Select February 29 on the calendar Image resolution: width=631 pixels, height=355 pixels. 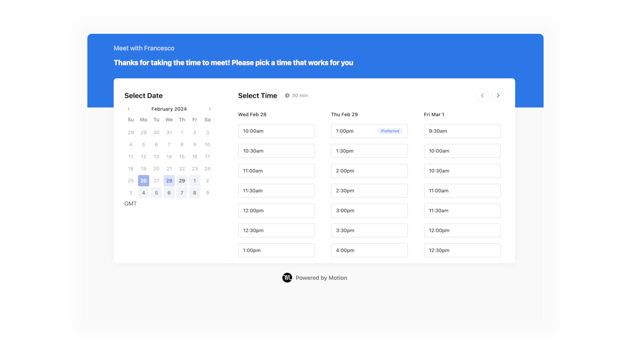[182, 180]
